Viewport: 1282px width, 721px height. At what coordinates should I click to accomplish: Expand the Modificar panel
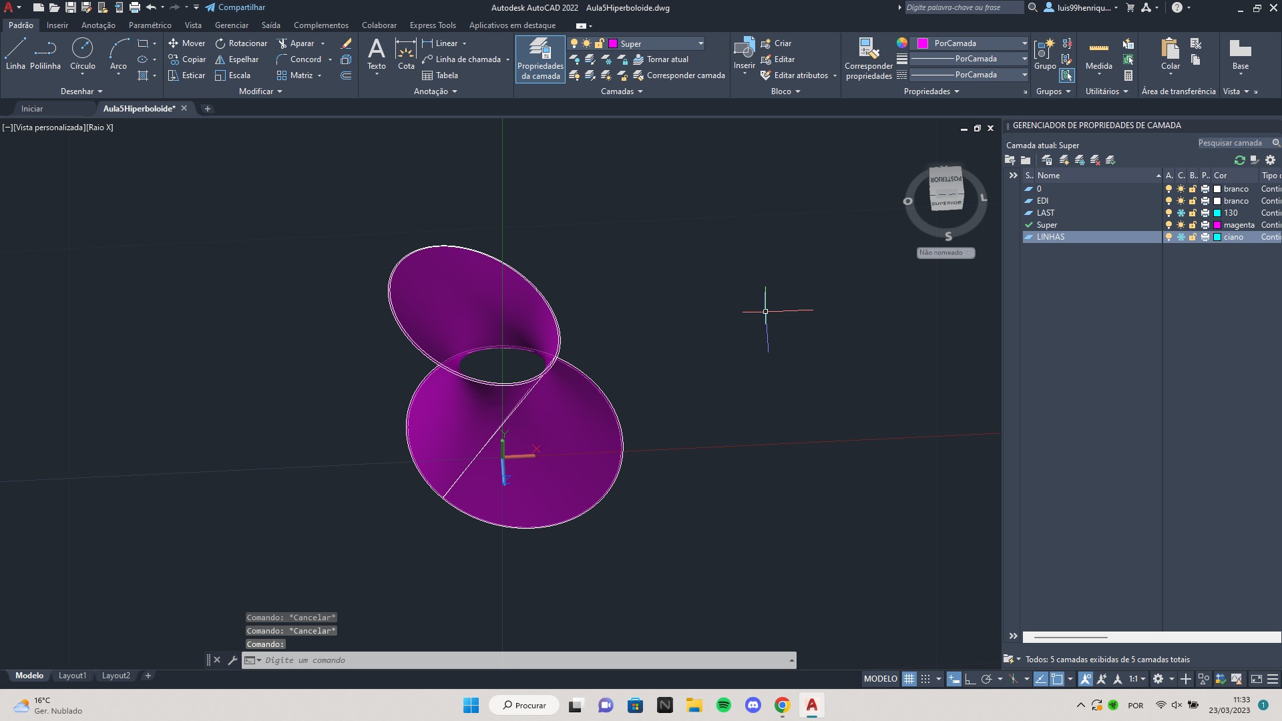pyautogui.click(x=260, y=91)
